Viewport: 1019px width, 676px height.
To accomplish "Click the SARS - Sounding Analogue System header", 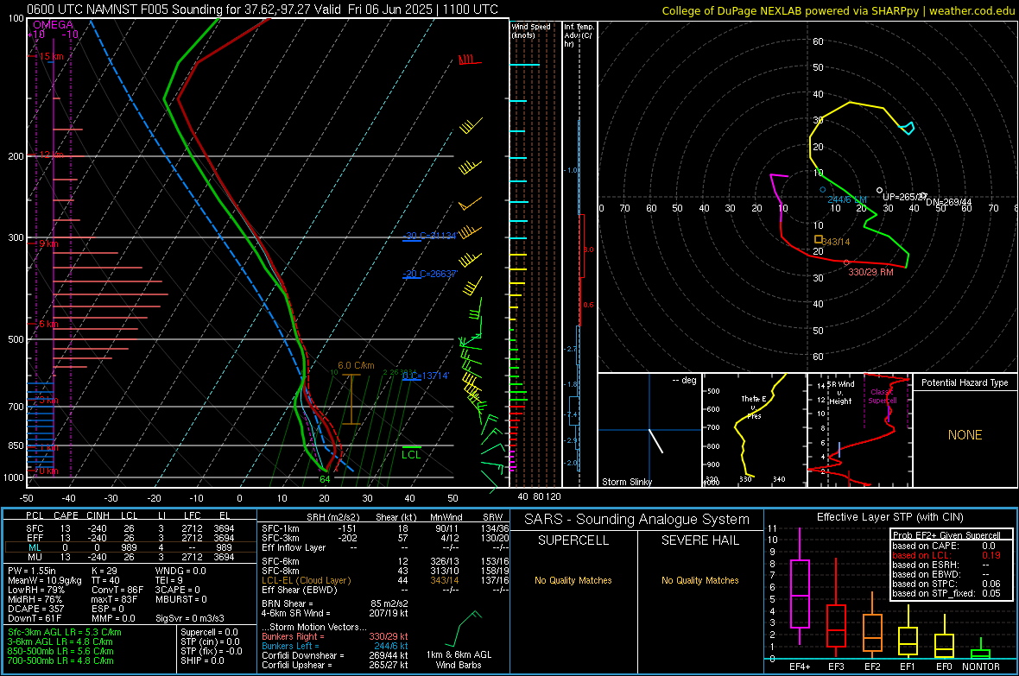I will click(637, 520).
